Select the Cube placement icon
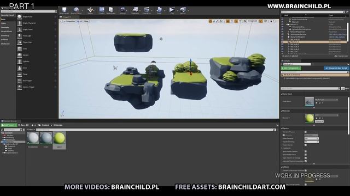Image resolution: width=350 pixels, height=196 pixels. pos(20,48)
